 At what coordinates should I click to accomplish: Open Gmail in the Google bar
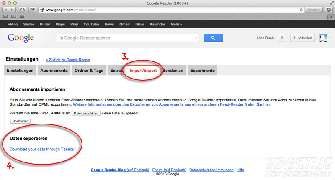124,24
